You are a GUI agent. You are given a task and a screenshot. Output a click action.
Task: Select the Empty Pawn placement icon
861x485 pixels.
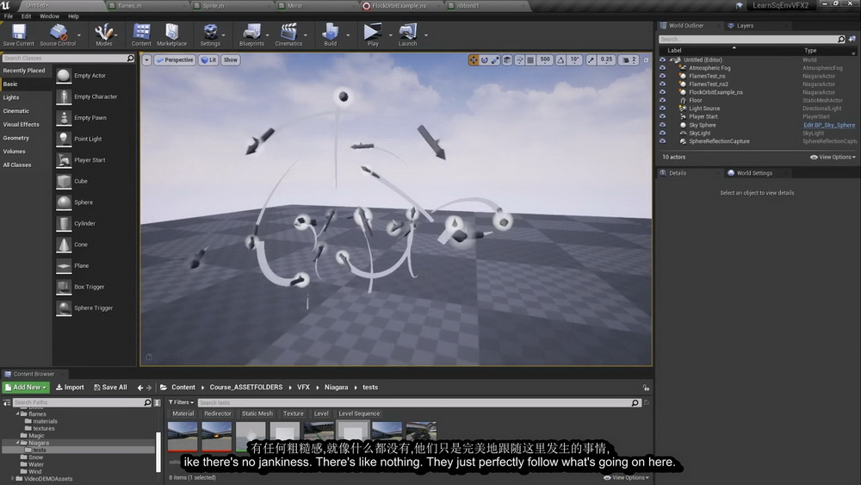[x=64, y=118]
